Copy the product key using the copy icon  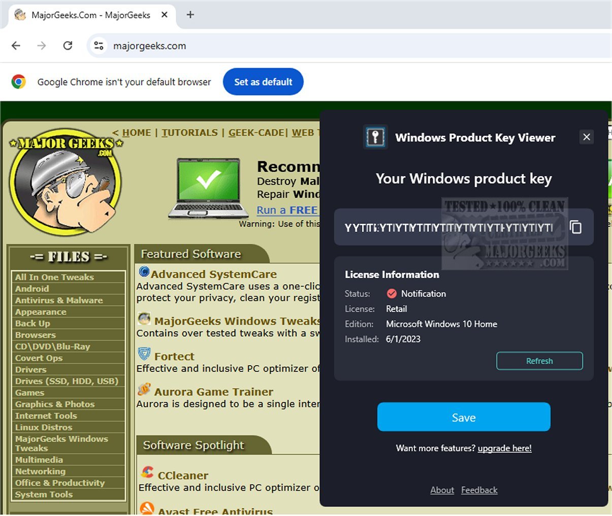pyautogui.click(x=575, y=227)
